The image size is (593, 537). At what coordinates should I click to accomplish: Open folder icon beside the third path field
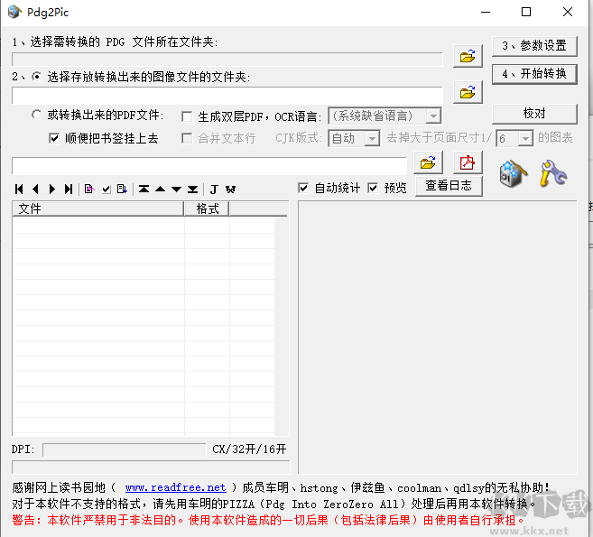(428, 162)
